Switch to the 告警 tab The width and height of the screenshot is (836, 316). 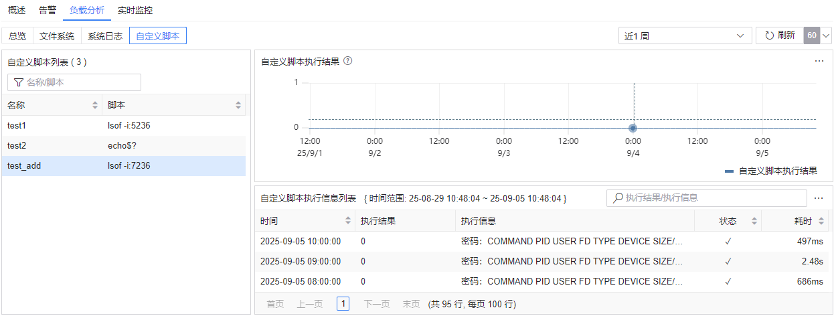coord(48,10)
